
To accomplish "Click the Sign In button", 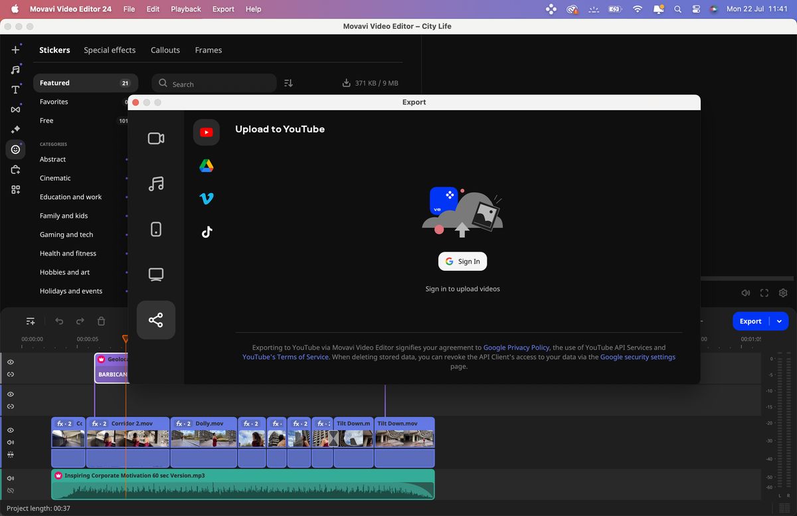I will pyautogui.click(x=462, y=261).
